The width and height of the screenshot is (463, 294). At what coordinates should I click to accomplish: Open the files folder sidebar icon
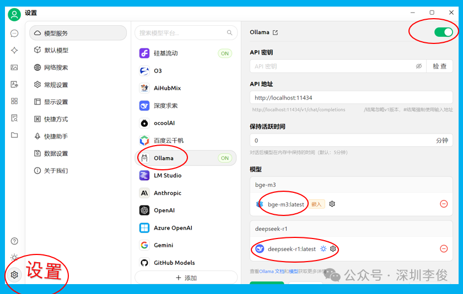14,135
